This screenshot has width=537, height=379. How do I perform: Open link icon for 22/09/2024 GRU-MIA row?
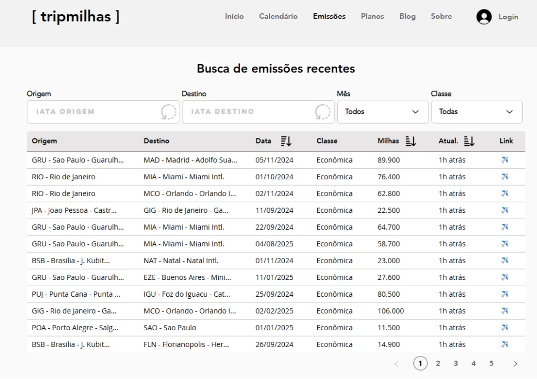504,227
